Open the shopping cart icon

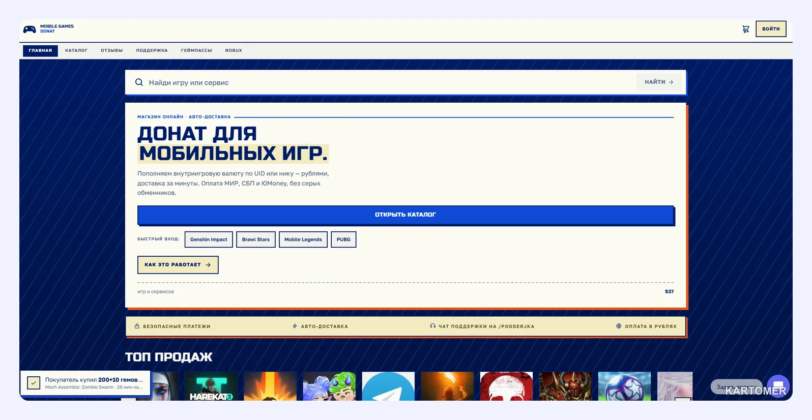[746, 29]
